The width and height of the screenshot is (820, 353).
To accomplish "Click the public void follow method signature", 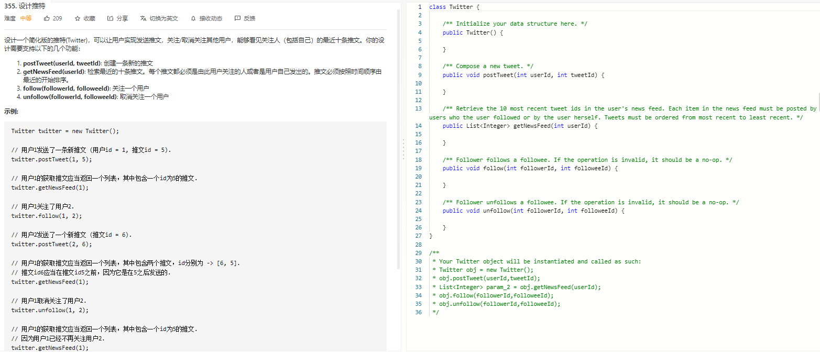I will coord(531,168).
